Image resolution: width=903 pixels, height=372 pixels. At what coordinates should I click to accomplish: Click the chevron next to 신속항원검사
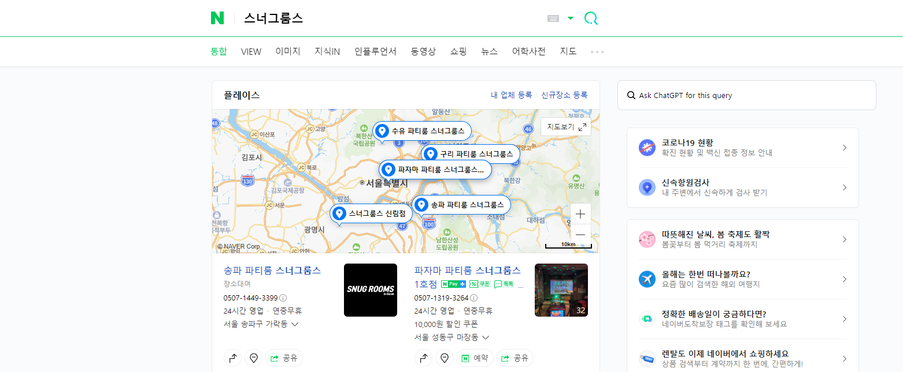point(845,187)
